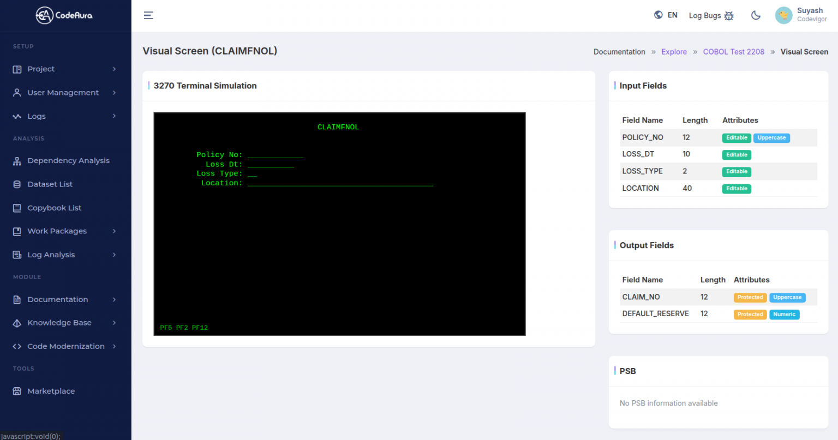838x440 pixels.
Task: Select the Dataset List sidebar icon
Action: 17,184
